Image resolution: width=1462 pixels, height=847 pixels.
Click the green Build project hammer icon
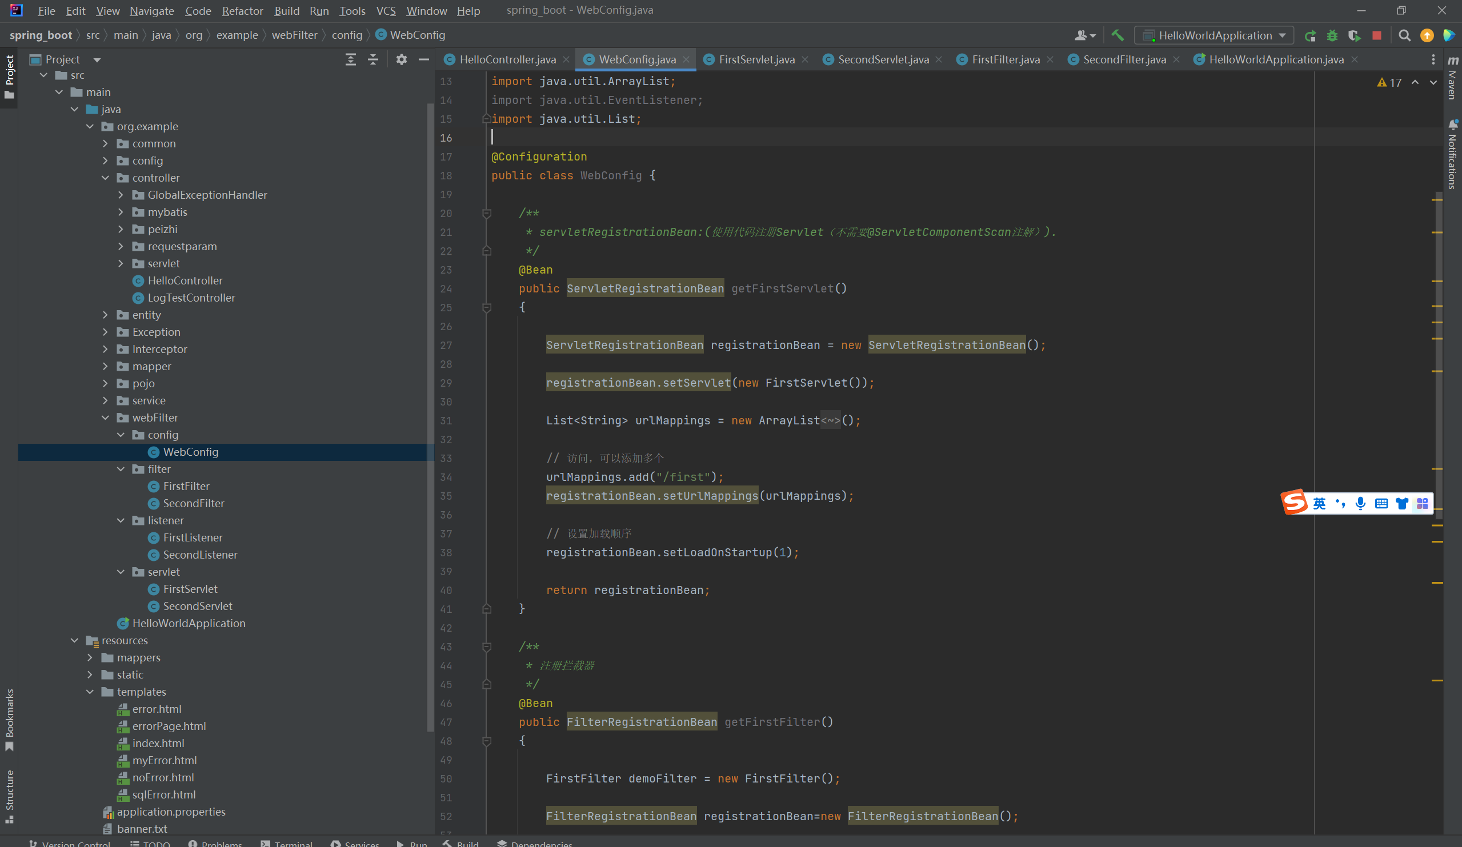pyautogui.click(x=1117, y=35)
